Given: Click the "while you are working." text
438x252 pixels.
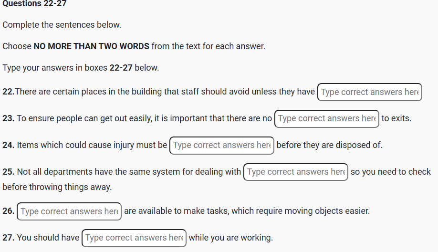Looking at the screenshot, I should pos(230,238).
